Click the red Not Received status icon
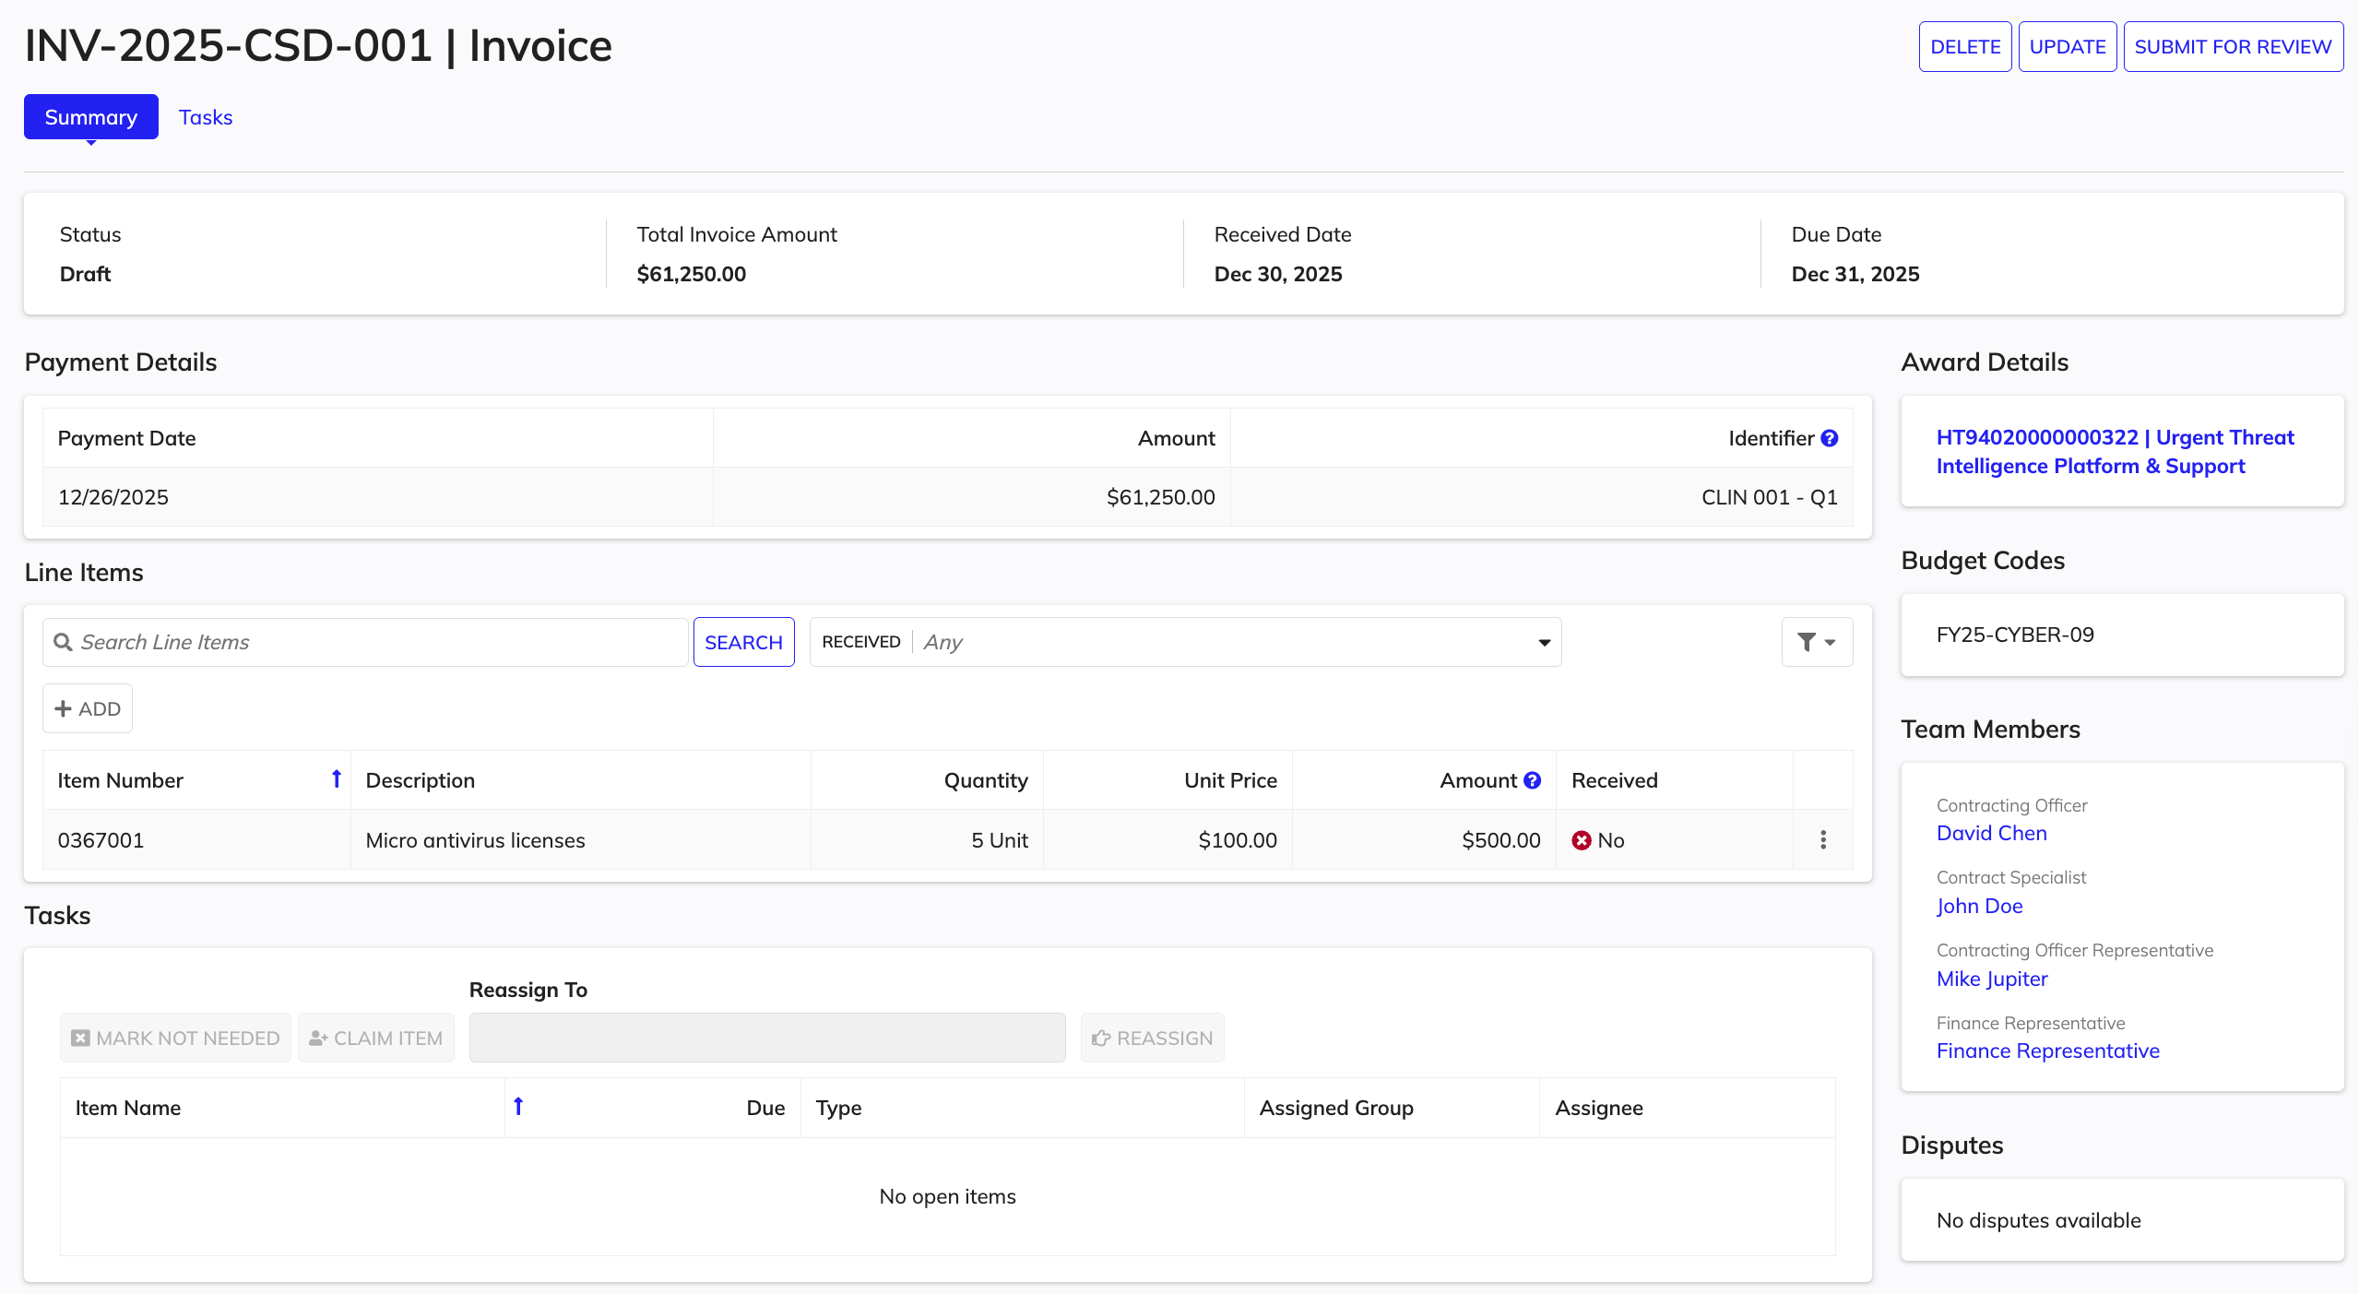The width and height of the screenshot is (2359, 1294). pos(1582,840)
